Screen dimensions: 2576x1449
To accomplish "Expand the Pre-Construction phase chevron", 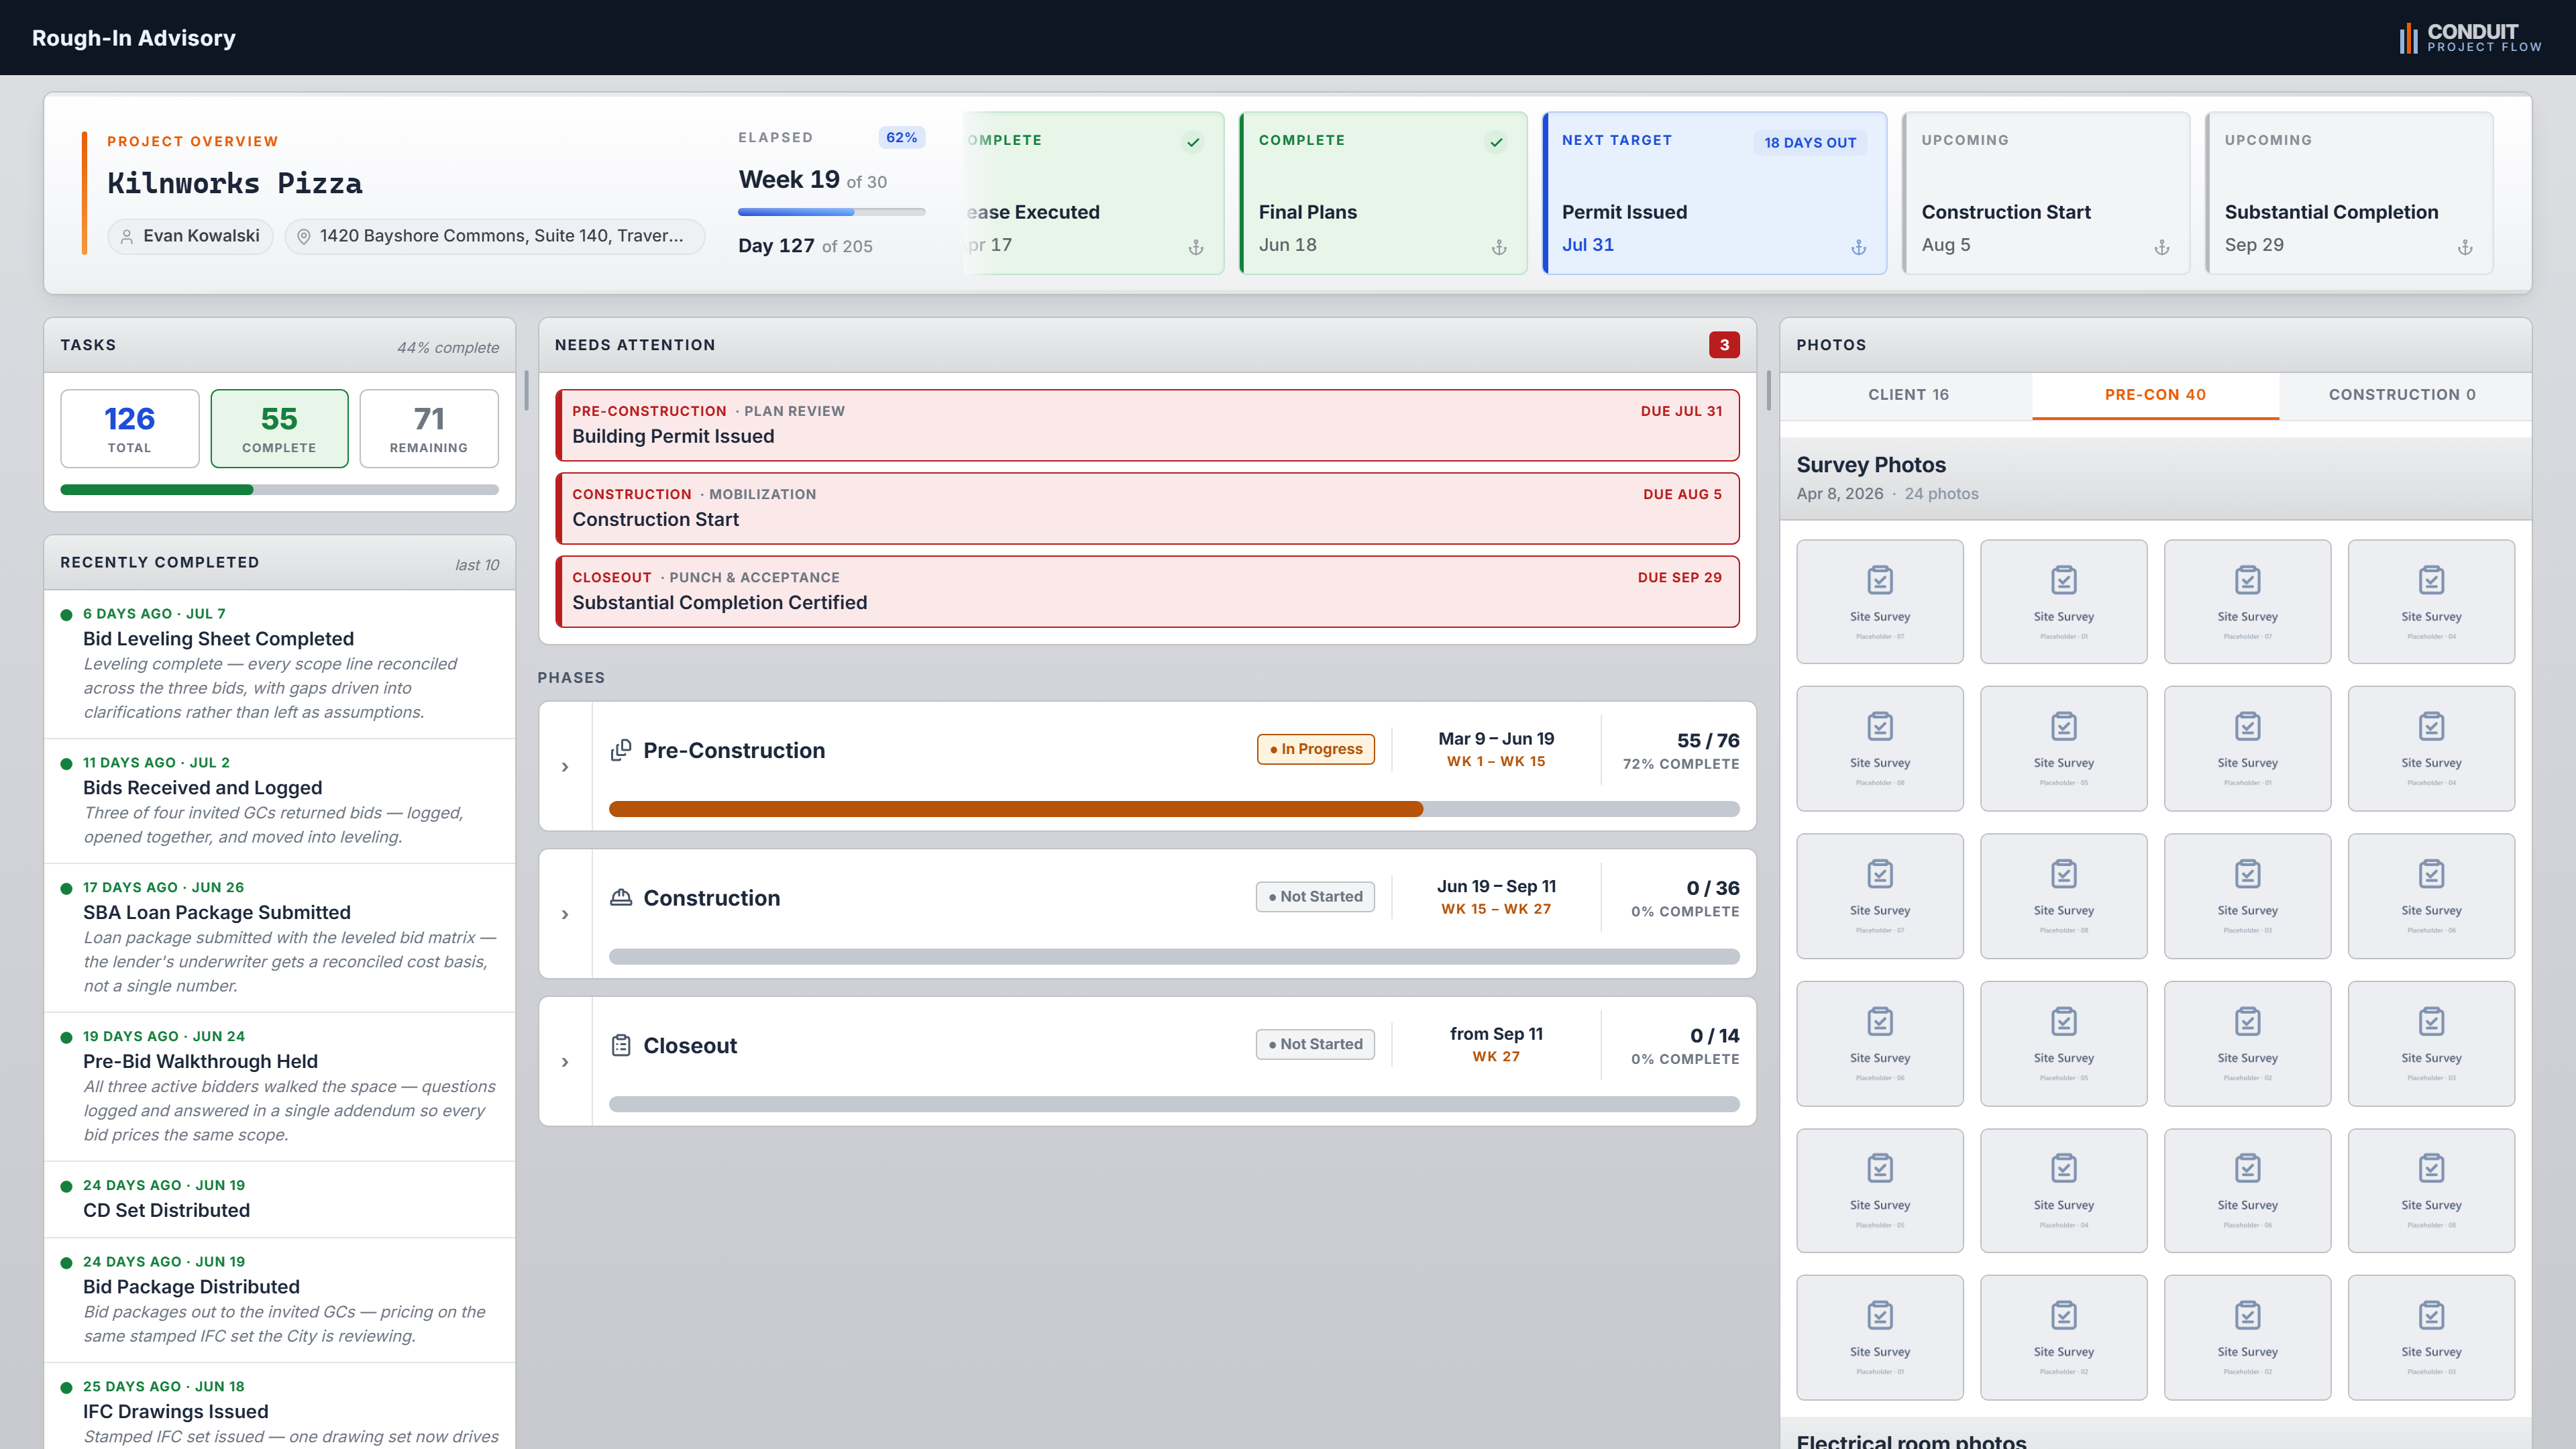I will pyautogui.click(x=565, y=767).
